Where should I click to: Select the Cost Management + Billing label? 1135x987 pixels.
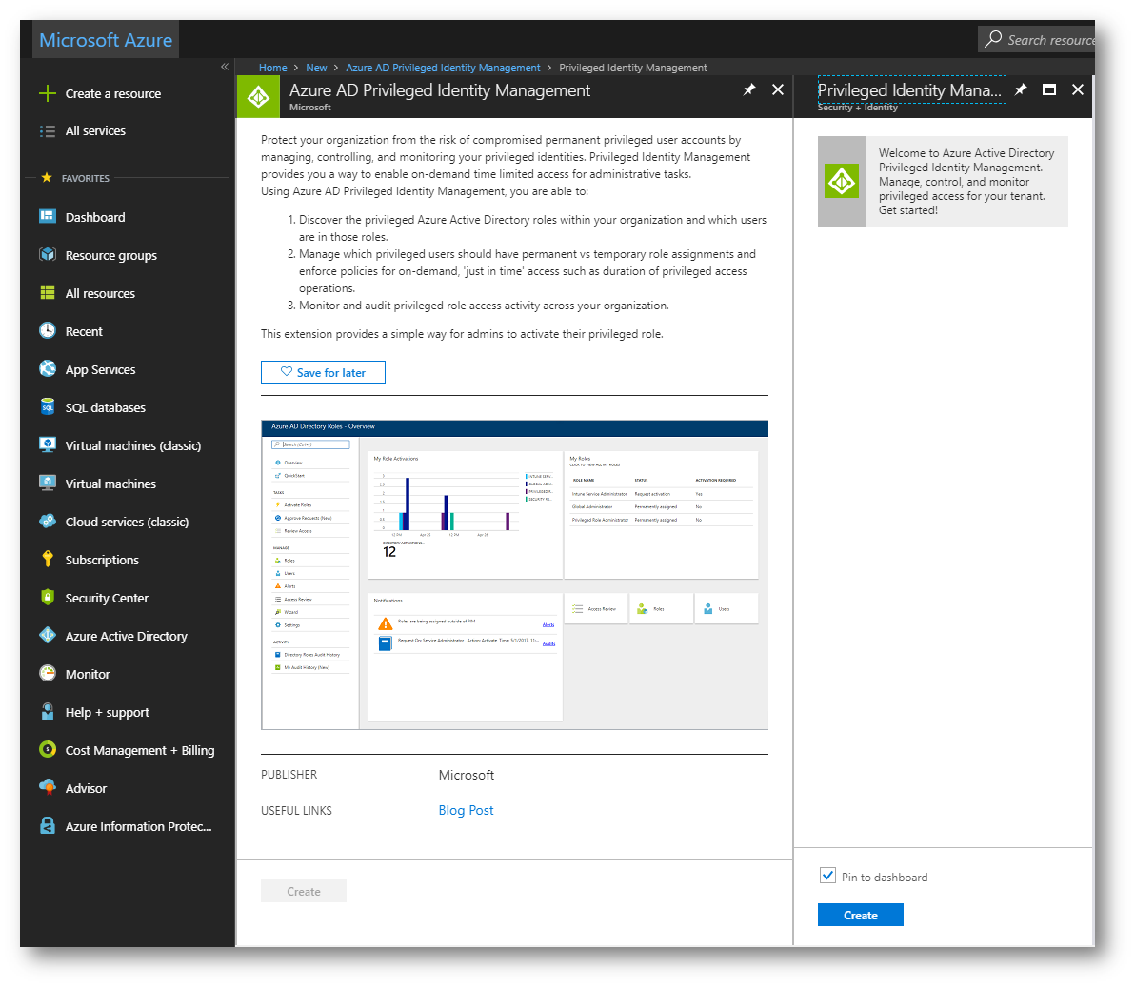click(x=140, y=750)
